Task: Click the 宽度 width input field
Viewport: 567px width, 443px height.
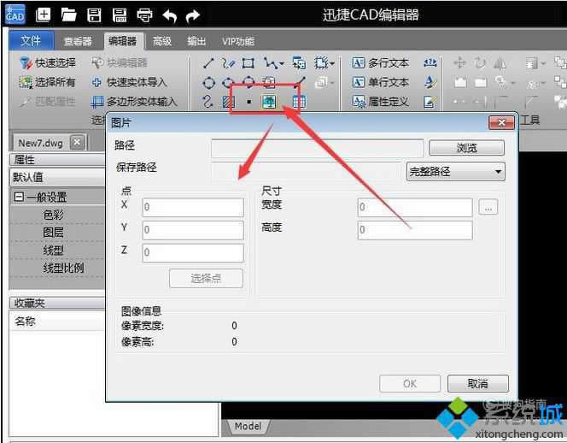Action: (415, 207)
